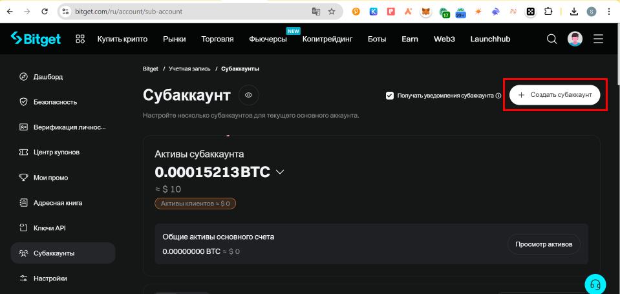Screen dimensions: 620x294
Task: Click Создать субаккаунт button
Action: coord(555,95)
